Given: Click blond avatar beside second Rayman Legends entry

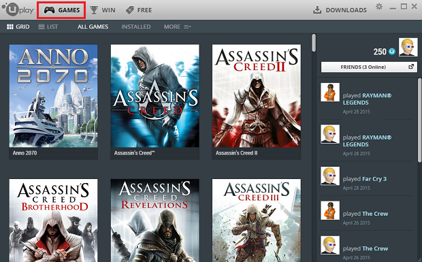Looking at the screenshot, I should [330, 134].
